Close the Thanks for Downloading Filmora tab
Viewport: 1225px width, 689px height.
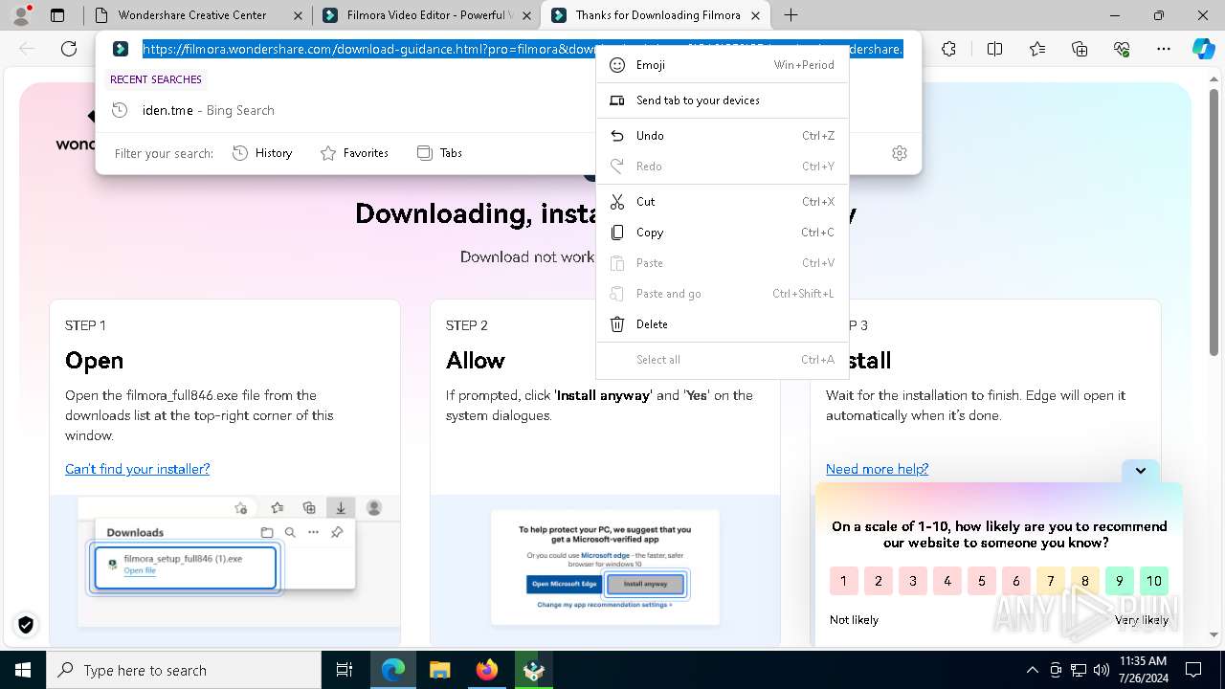756,15
